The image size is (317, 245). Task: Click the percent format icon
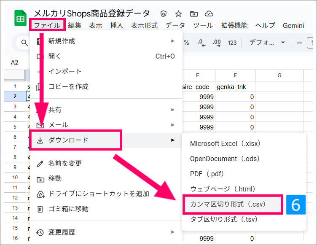tap(186, 43)
